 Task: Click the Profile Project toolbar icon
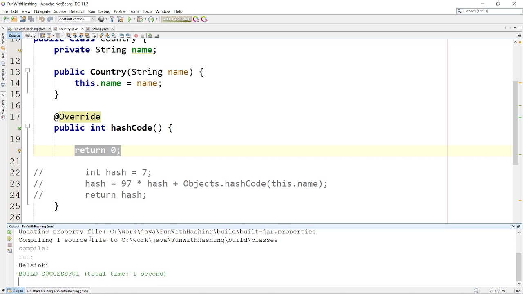coord(151,19)
